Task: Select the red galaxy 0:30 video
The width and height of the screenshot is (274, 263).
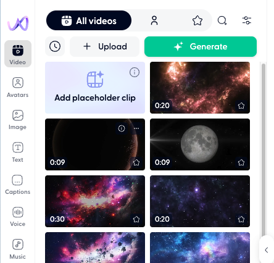Action: pyautogui.click(x=95, y=201)
